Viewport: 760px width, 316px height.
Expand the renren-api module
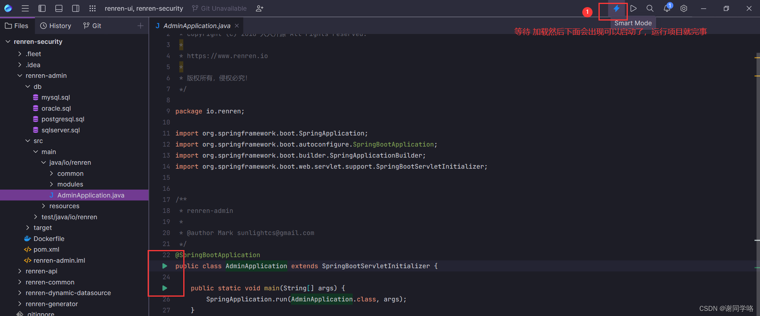[x=20, y=271]
